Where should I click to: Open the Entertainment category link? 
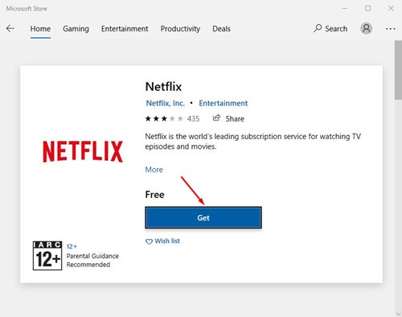point(224,103)
